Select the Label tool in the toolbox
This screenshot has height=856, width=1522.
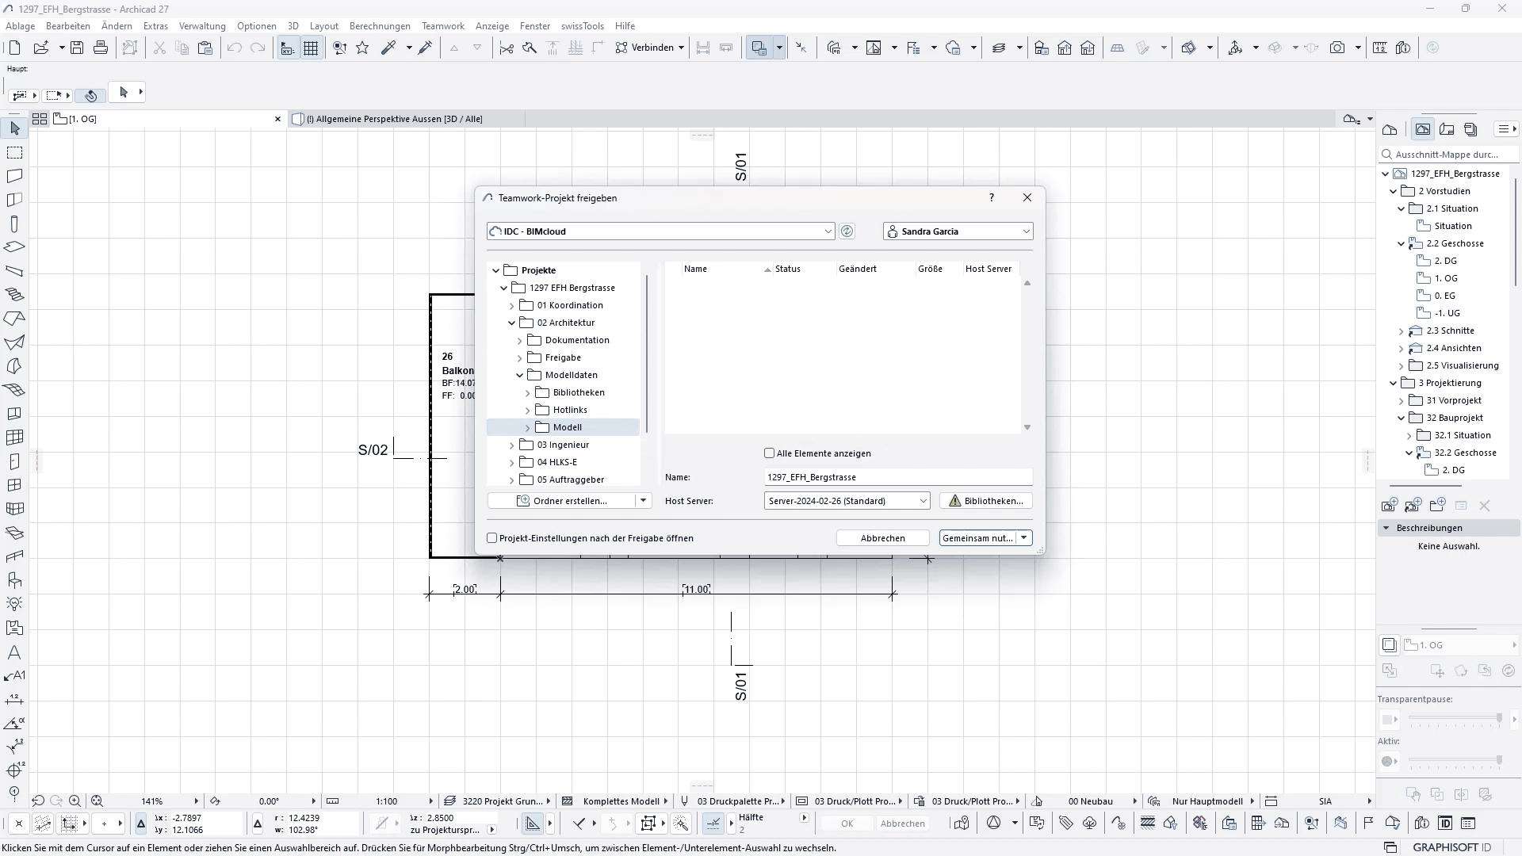(14, 676)
